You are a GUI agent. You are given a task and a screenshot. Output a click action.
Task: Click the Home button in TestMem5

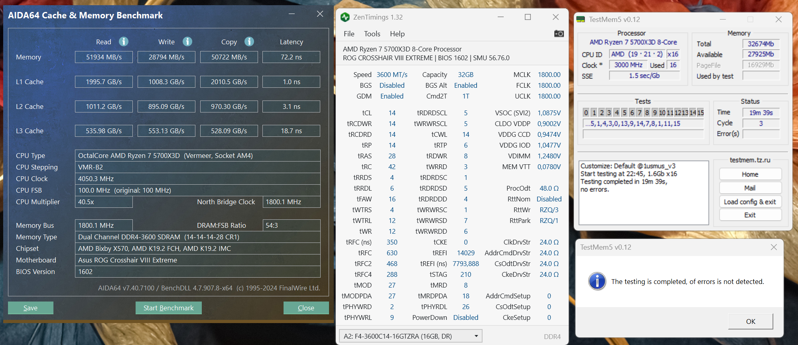coord(750,174)
